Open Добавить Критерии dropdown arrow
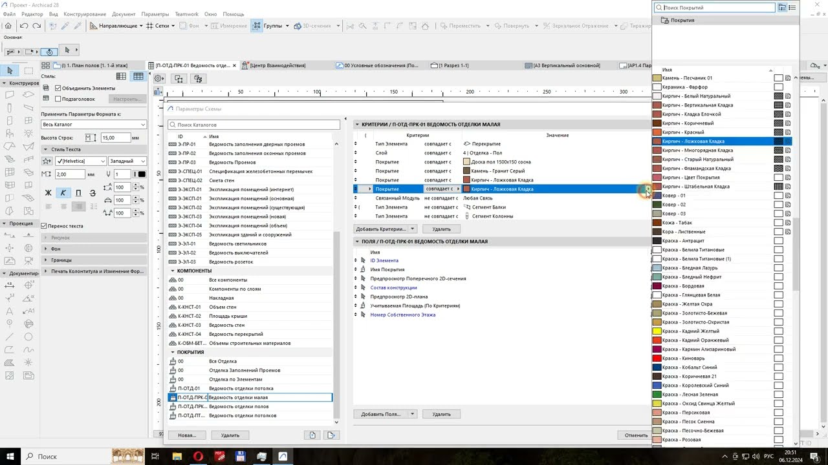 click(x=413, y=229)
